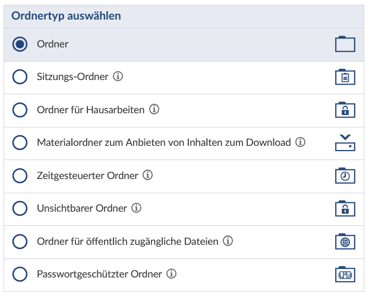Open the info icon beside Materialordner label

click(301, 142)
